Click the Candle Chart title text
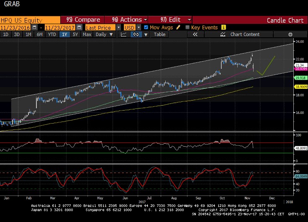Image resolution: width=308 pixels, height=222 pixels. (285, 21)
